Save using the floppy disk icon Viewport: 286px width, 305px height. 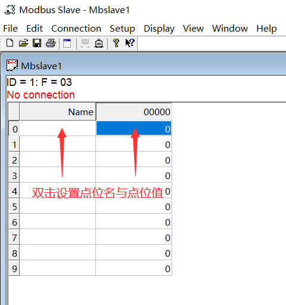pos(37,43)
